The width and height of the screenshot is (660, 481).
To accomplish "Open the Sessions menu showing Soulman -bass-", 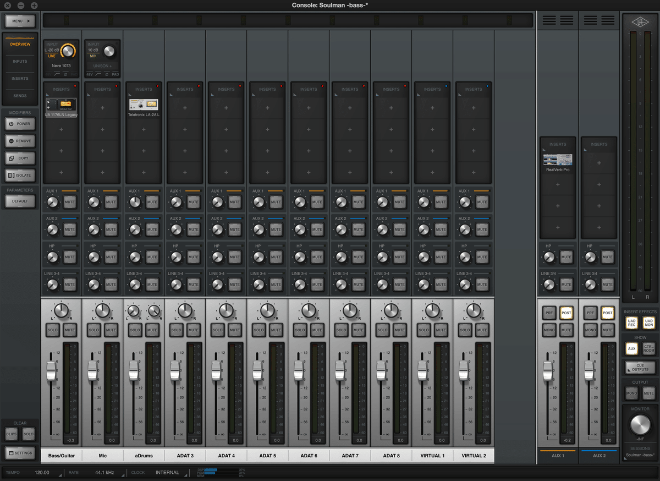I will [640, 456].
